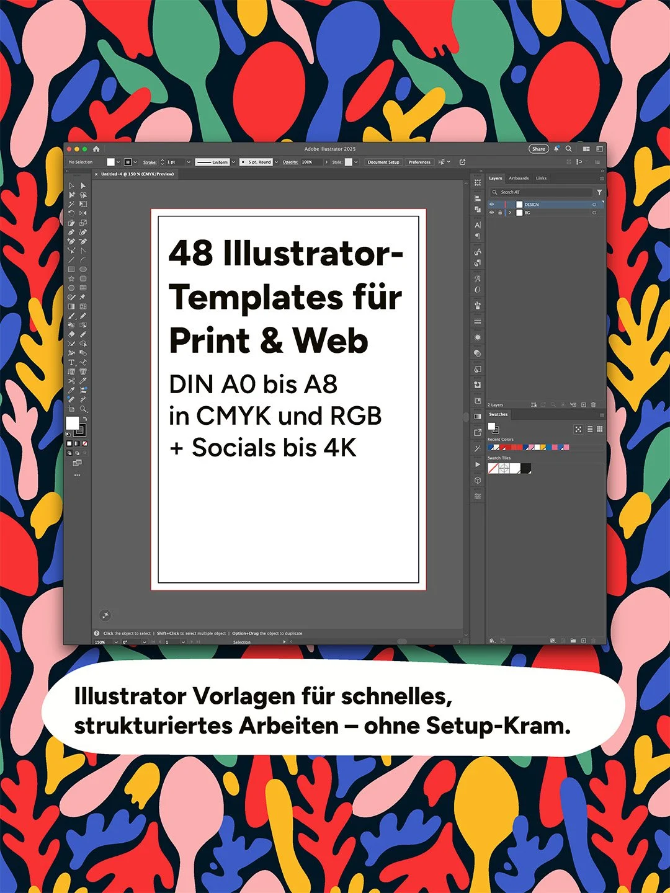The image size is (670, 893).
Task: Open the artboard number dropdown
Action: point(183,642)
